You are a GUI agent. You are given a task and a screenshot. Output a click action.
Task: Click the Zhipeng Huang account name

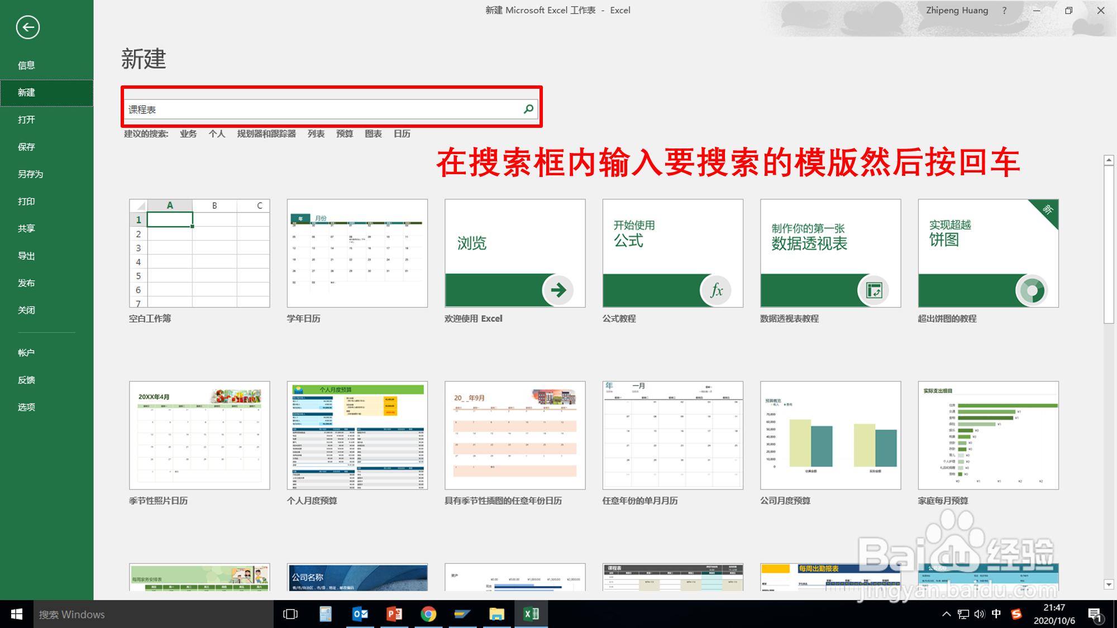(x=957, y=10)
